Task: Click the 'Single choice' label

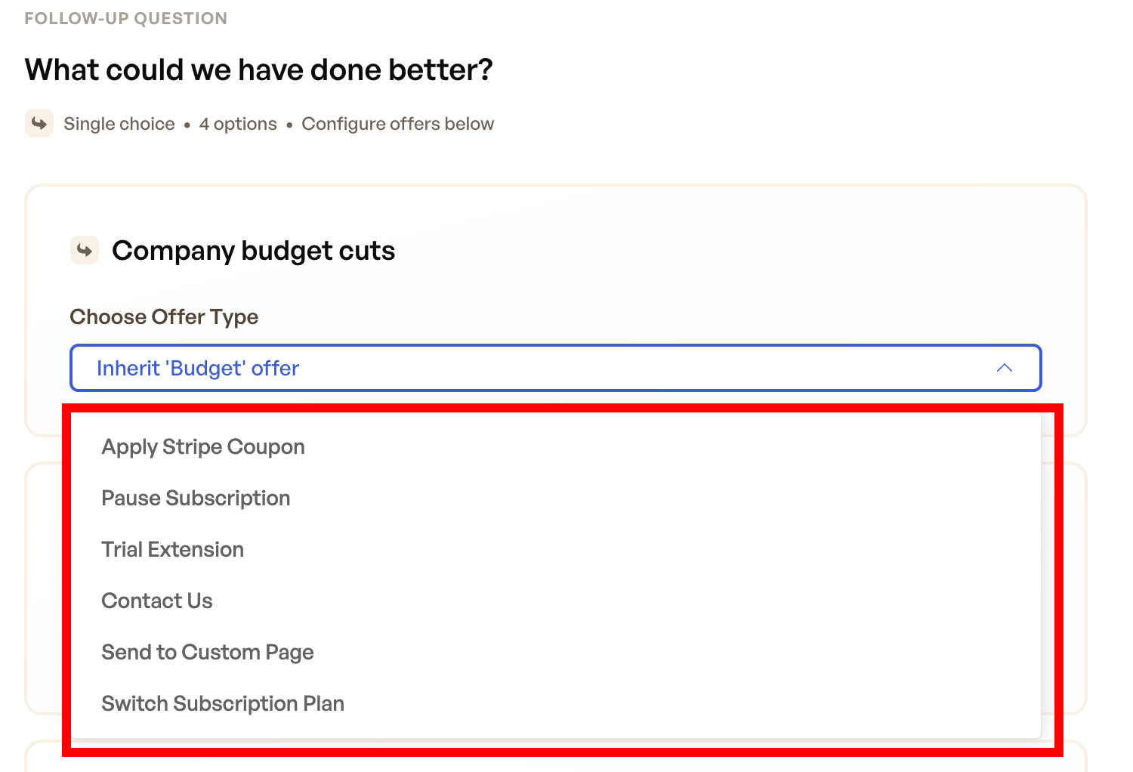Action: point(119,123)
